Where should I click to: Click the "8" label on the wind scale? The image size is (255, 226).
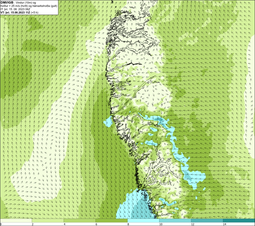(x=128, y=224)
